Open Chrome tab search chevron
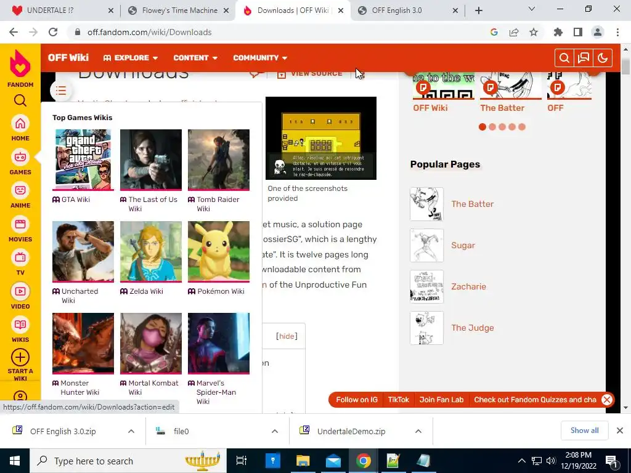The image size is (631, 473). [x=532, y=9]
